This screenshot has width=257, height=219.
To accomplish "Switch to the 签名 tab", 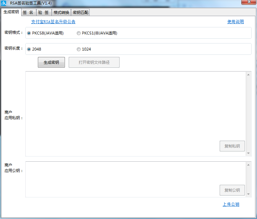I will point(28,13).
